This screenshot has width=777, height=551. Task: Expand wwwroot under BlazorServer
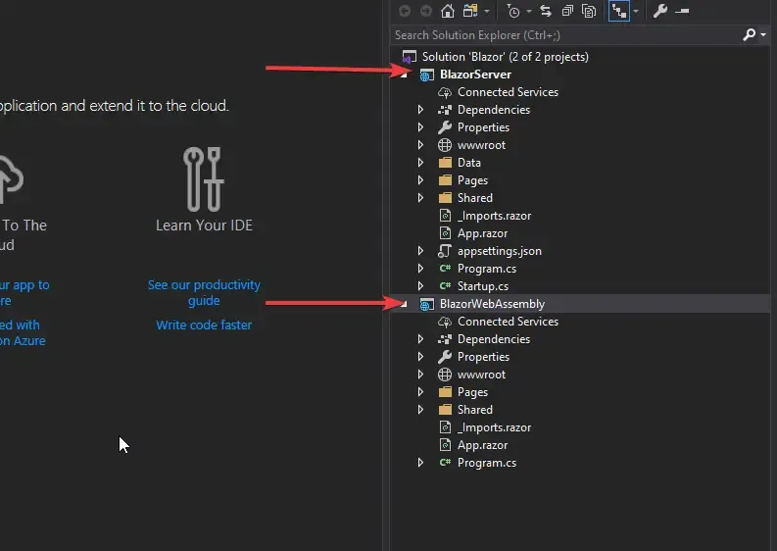(420, 145)
